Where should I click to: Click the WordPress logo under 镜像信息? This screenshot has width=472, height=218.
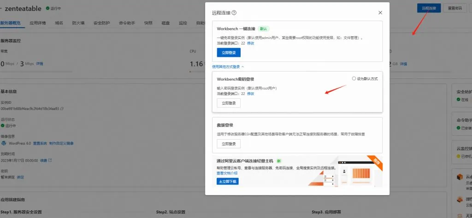click(4, 143)
